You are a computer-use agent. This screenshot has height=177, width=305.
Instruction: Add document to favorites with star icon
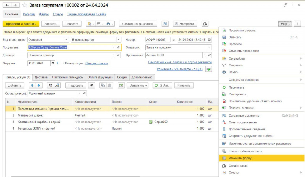pyautogui.click(x=24, y=5)
